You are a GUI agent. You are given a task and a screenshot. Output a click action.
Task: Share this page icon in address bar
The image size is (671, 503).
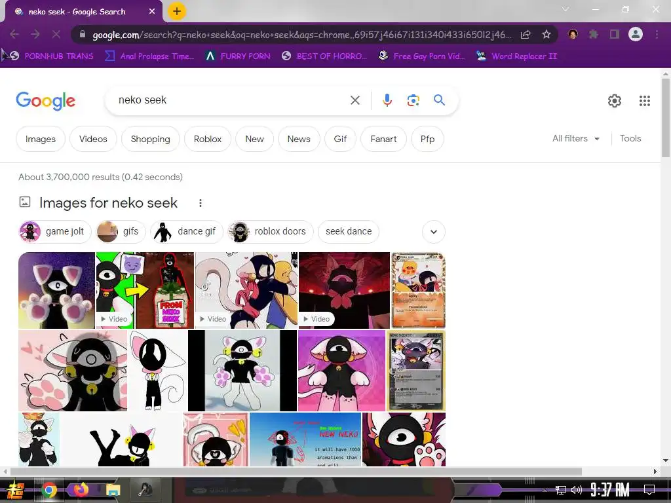(x=526, y=34)
